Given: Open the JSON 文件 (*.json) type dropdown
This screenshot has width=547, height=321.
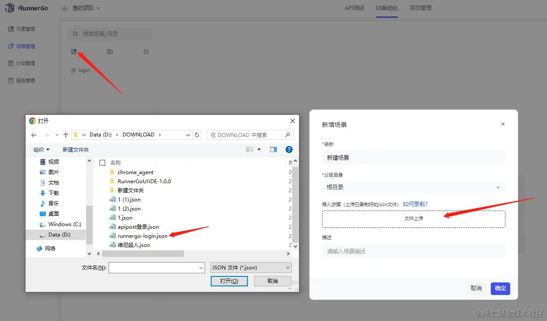Looking at the screenshot, I should [x=251, y=268].
